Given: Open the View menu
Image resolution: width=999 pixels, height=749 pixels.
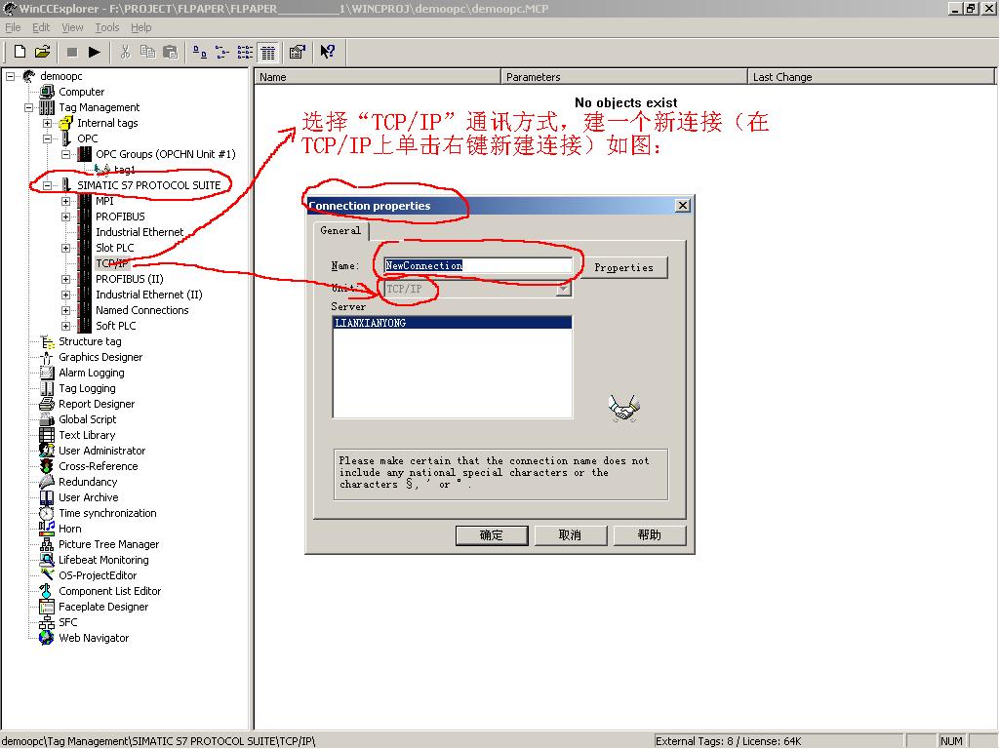Looking at the screenshot, I should click(x=72, y=27).
